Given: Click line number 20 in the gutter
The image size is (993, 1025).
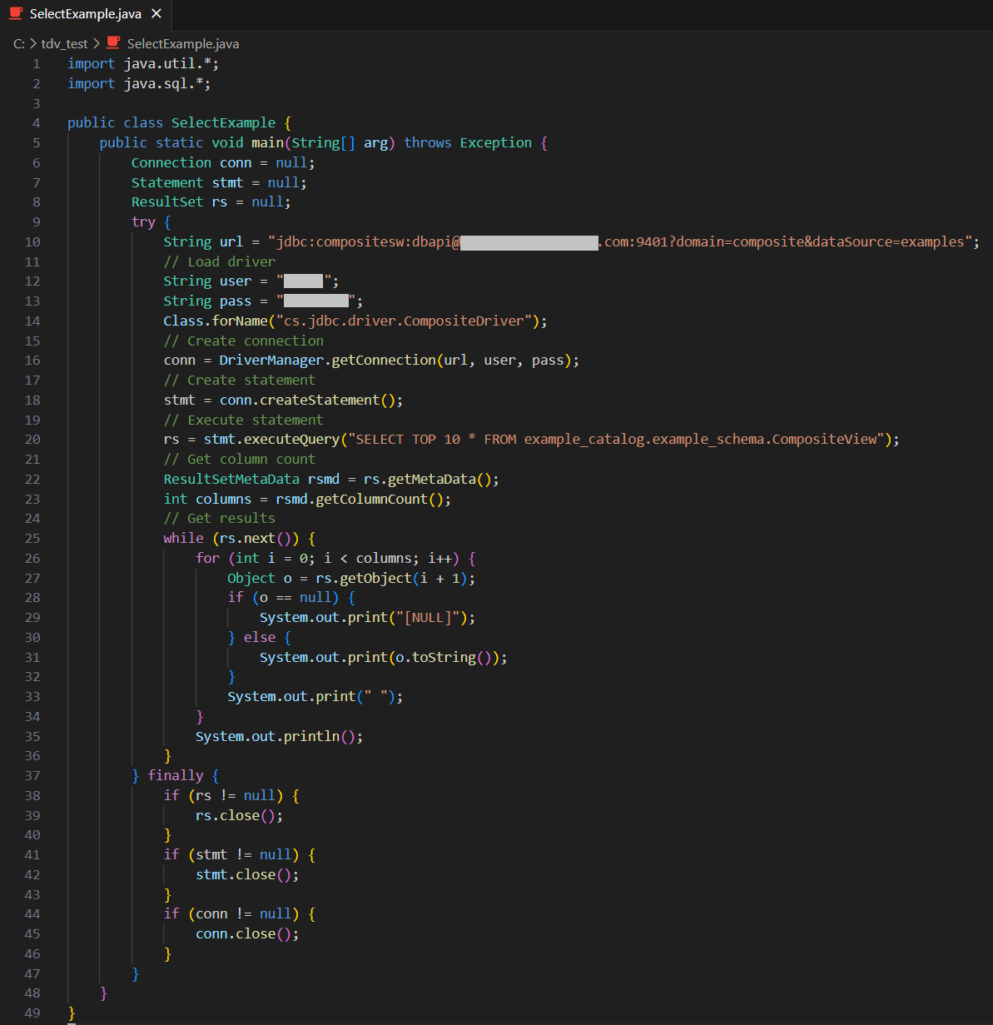Looking at the screenshot, I should pyautogui.click(x=32, y=440).
